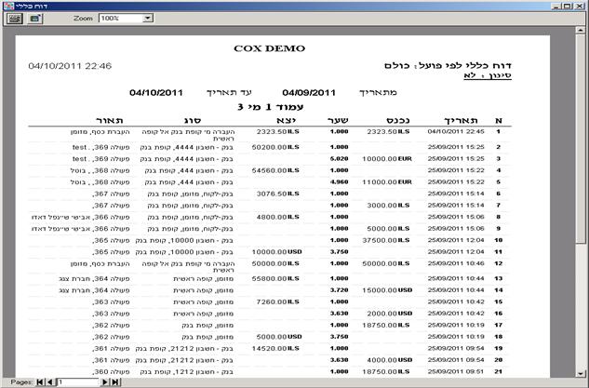589x388 pixels.
Task: Click the print report icon
Action: point(13,18)
